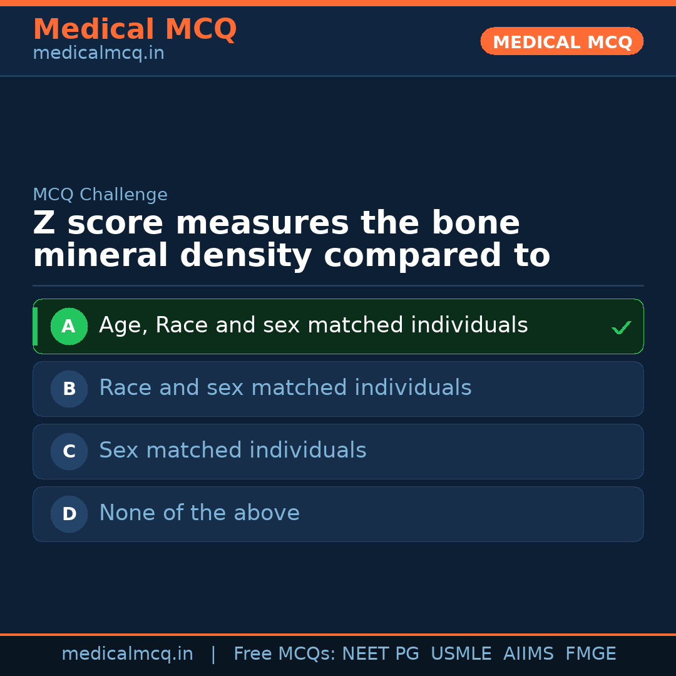Select 'None of the above' answer

(x=199, y=513)
